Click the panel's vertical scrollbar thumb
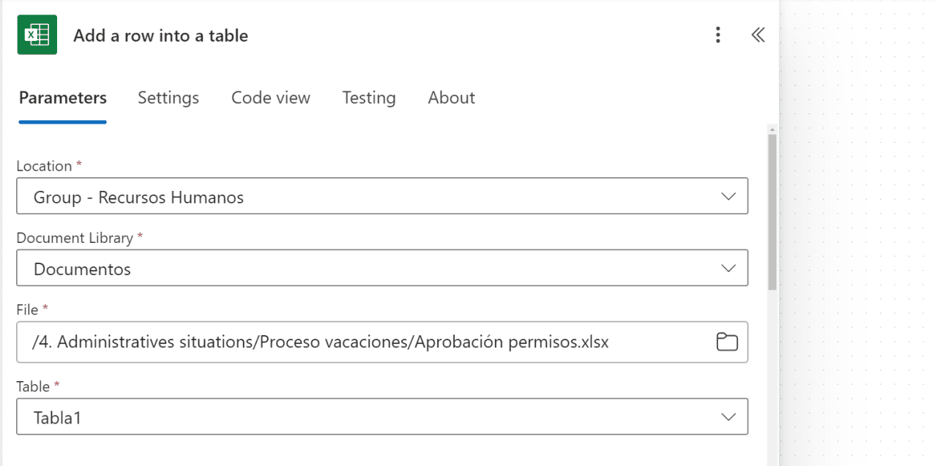The height and width of the screenshot is (466, 937). [x=772, y=212]
